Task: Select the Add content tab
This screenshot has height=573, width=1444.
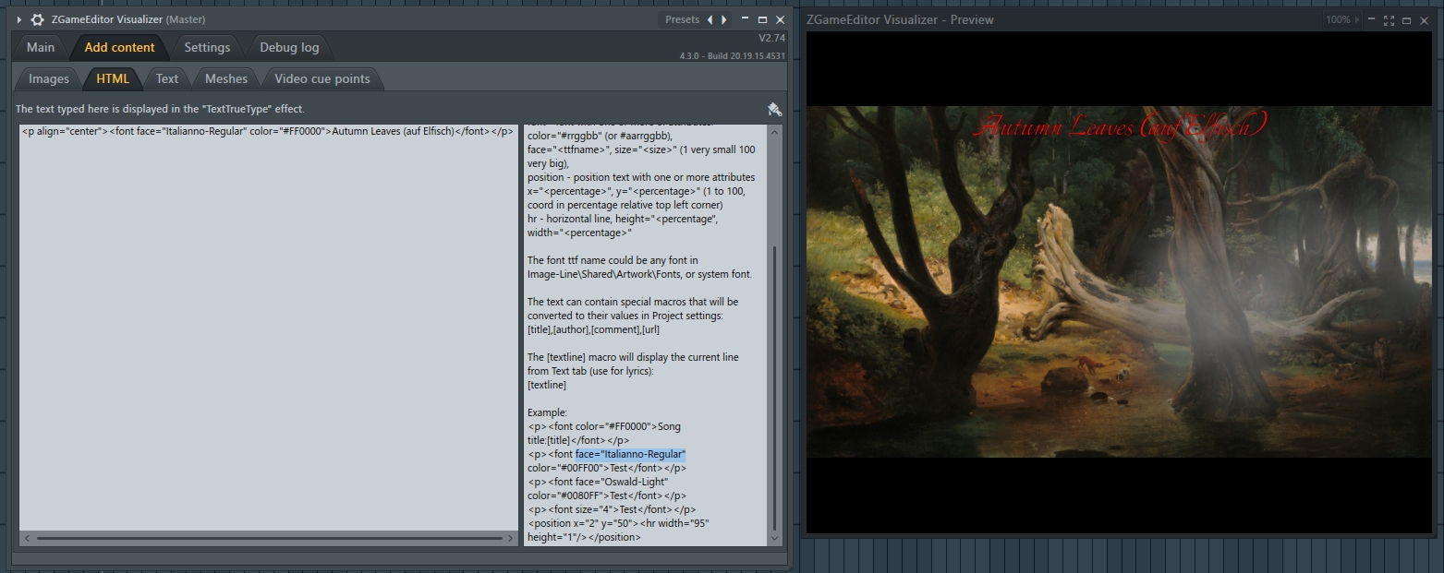Action: tap(119, 47)
